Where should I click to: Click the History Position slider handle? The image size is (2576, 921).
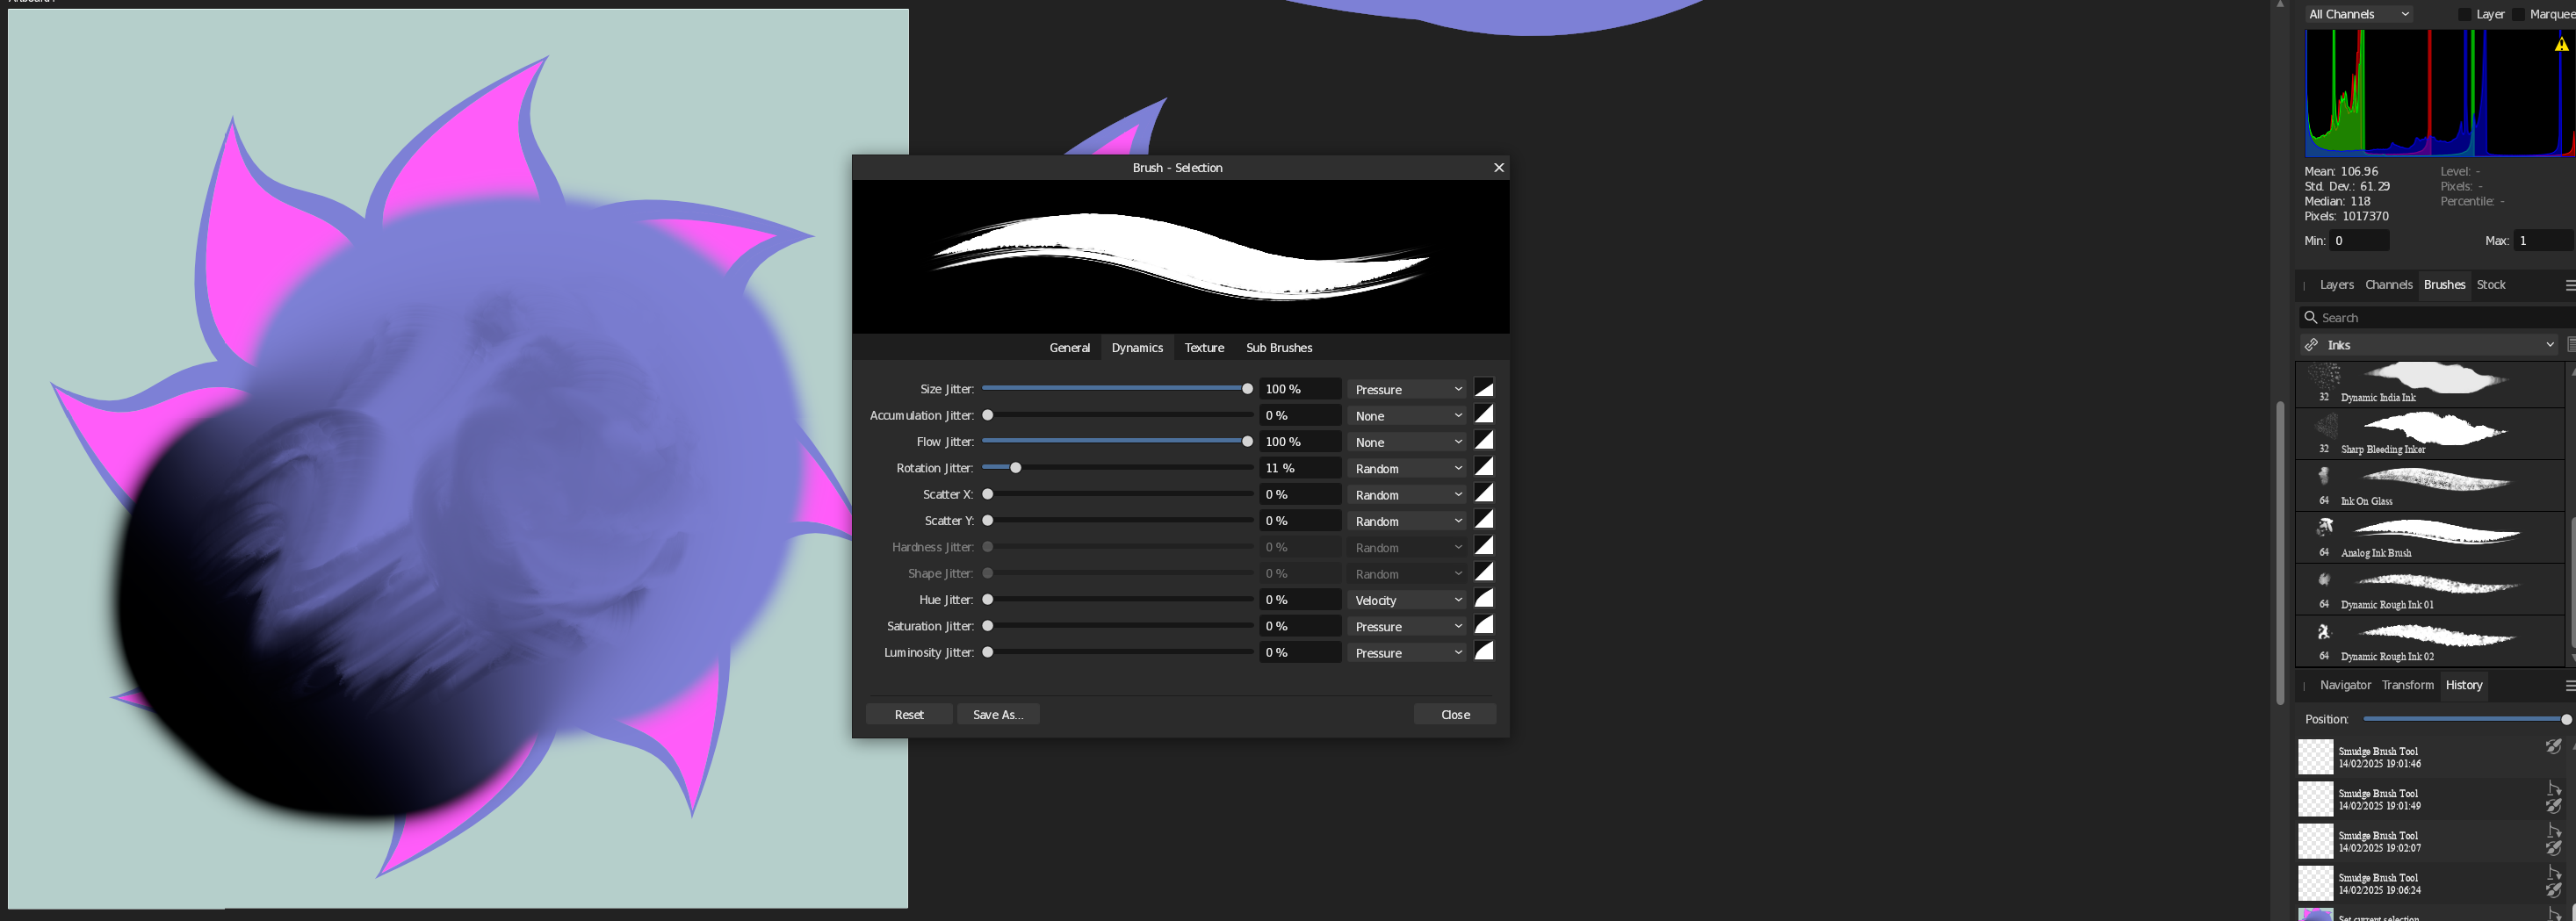point(2566,719)
